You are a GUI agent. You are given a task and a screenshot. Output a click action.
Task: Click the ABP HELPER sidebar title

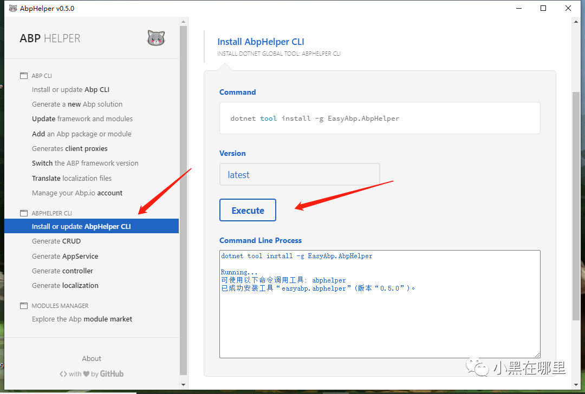(50, 38)
